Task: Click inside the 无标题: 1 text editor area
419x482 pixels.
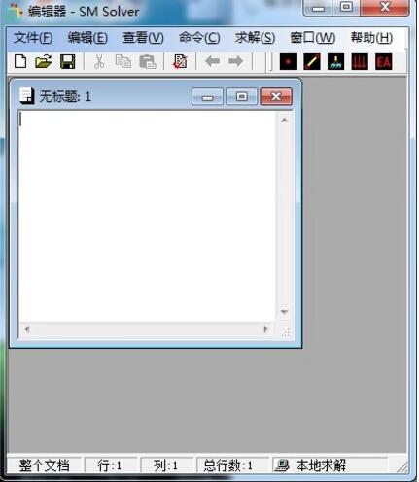Action: coord(147,216)
